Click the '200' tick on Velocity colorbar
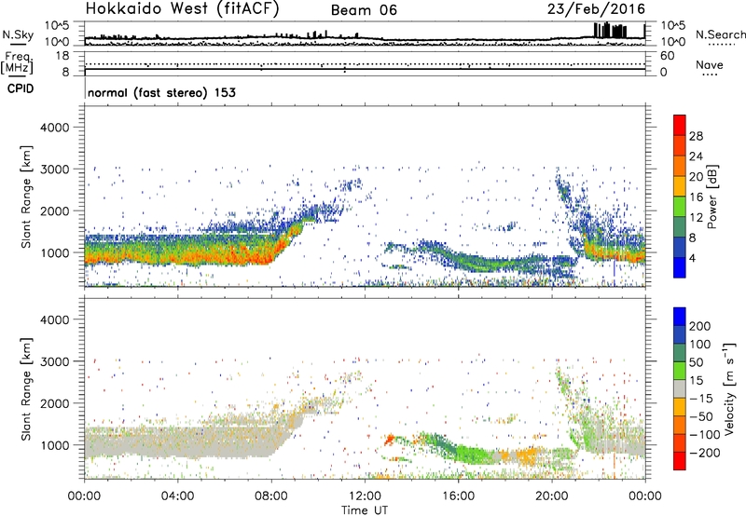The height and width of the screenshot is (516, 746). pyautogui.click(x=700, y=326)
